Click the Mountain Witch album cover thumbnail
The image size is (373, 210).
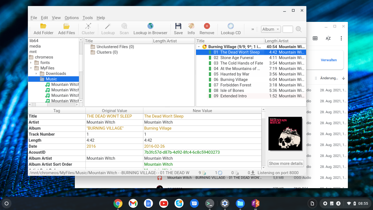(285, 134)
